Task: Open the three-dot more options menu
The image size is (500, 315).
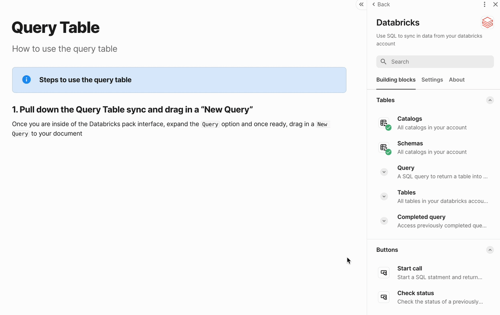Action: click(484, 4)
